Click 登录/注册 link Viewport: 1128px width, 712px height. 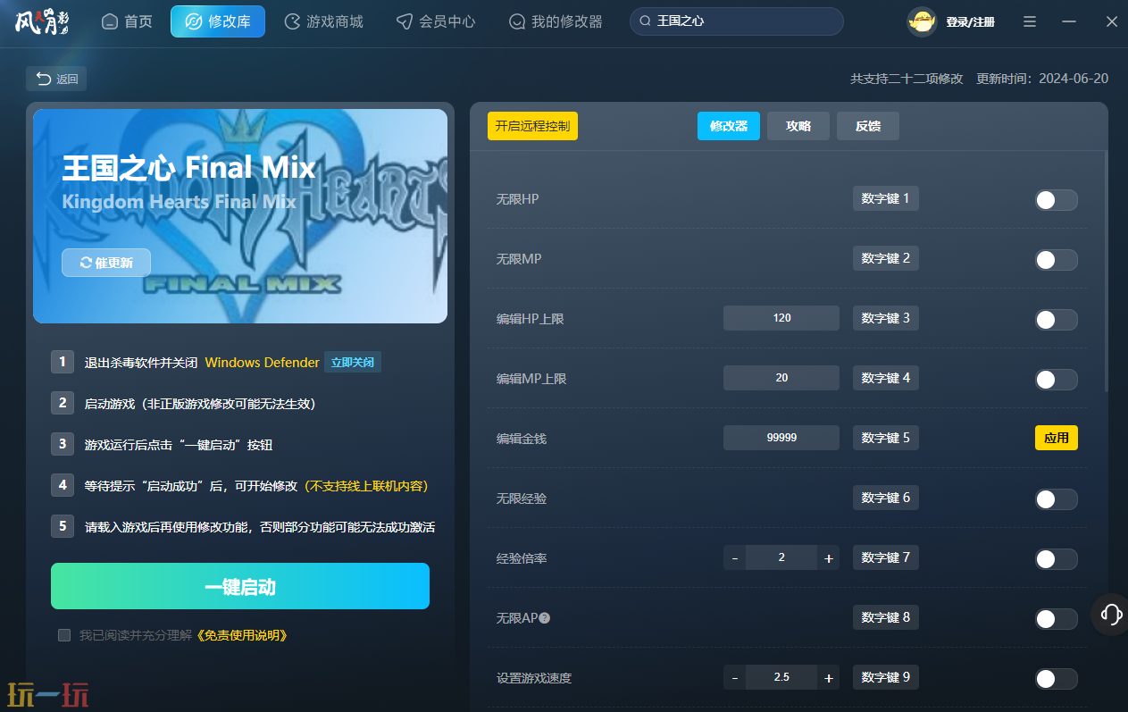(x=970, y=22)
